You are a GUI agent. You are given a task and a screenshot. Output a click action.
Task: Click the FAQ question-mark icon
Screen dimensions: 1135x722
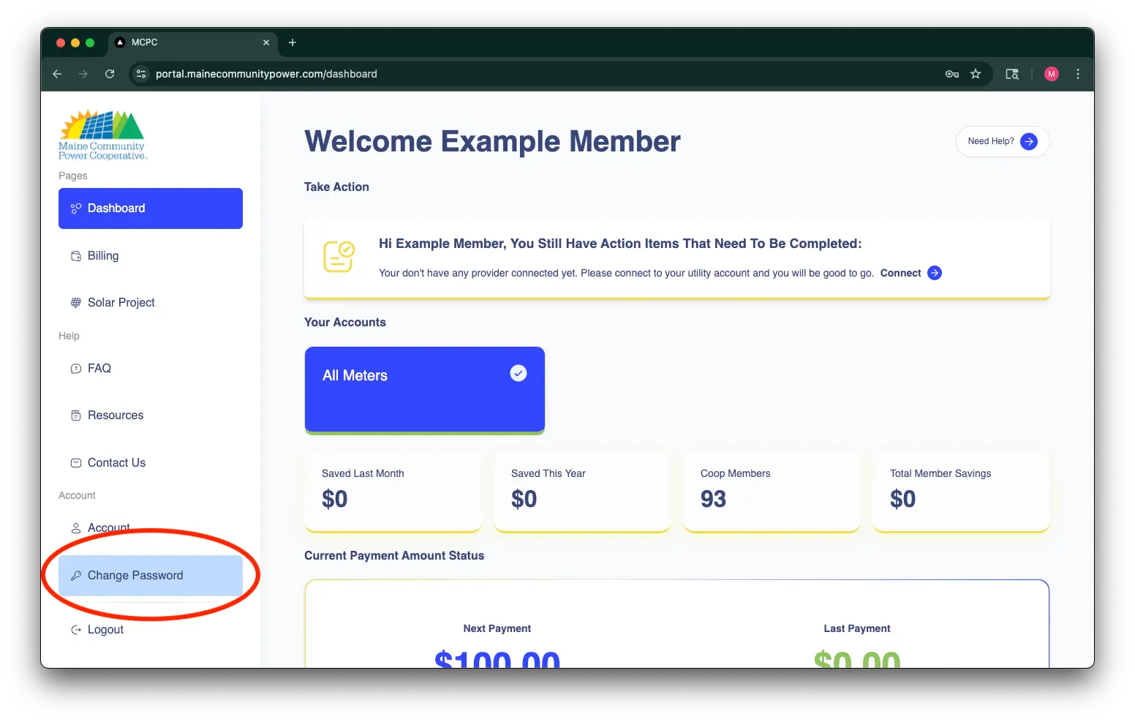pyautogui.click(x=76, y=369)
